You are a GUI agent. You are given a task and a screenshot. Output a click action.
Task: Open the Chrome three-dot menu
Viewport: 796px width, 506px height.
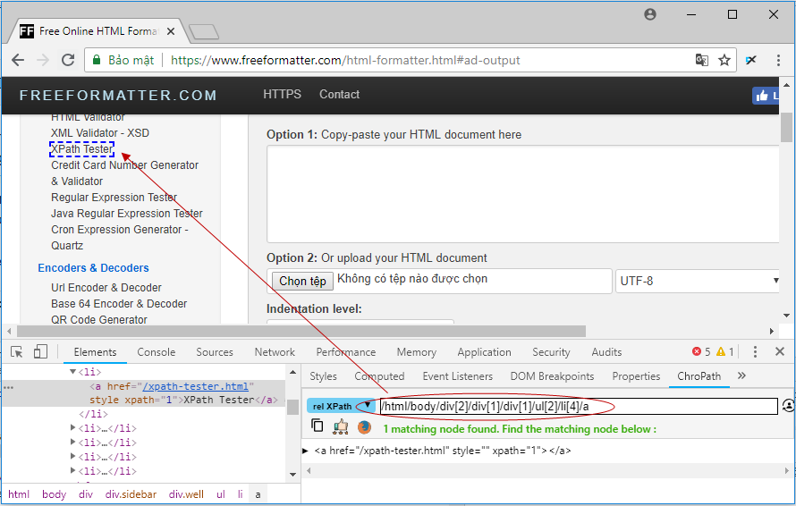point(778,60)
